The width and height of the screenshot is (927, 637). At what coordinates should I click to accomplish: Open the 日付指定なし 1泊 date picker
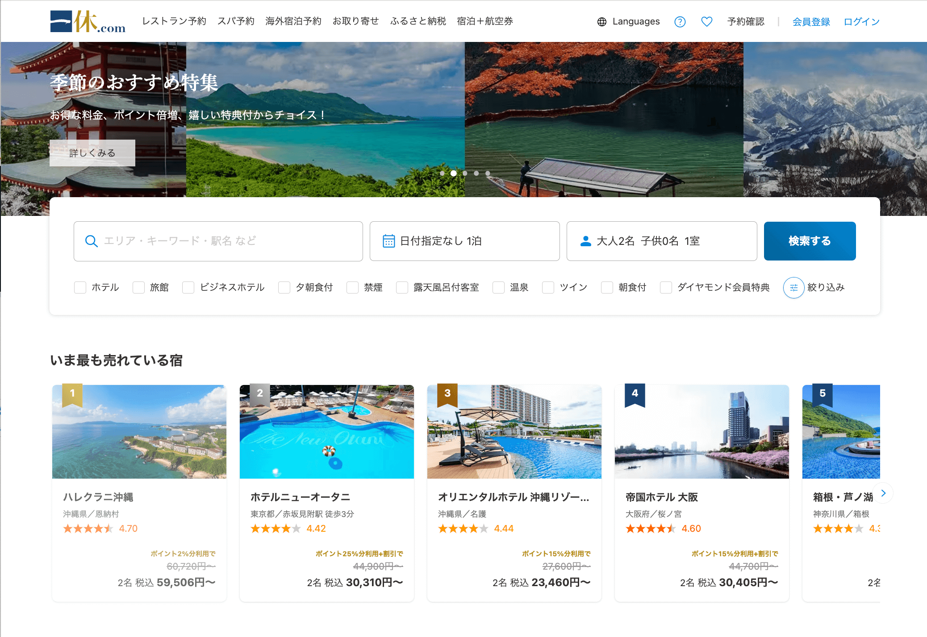pos(465,241)
